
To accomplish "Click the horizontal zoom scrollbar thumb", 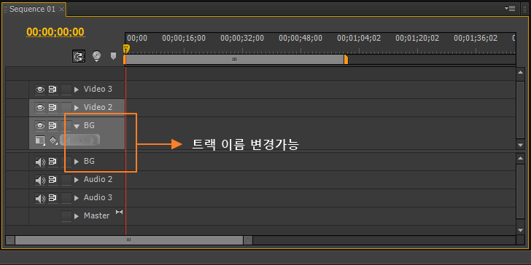I will tap(128, 240).
